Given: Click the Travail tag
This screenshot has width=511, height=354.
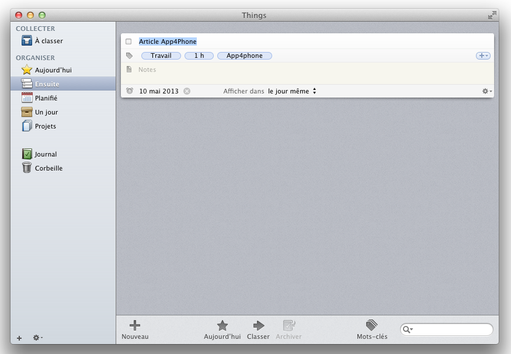Looking at the screenshot, I should pos(161,56).
